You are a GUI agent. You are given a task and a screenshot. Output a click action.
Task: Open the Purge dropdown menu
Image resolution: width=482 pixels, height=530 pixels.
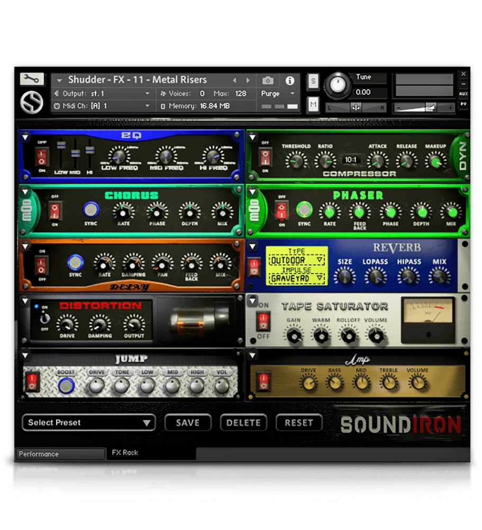coord(278,94)
